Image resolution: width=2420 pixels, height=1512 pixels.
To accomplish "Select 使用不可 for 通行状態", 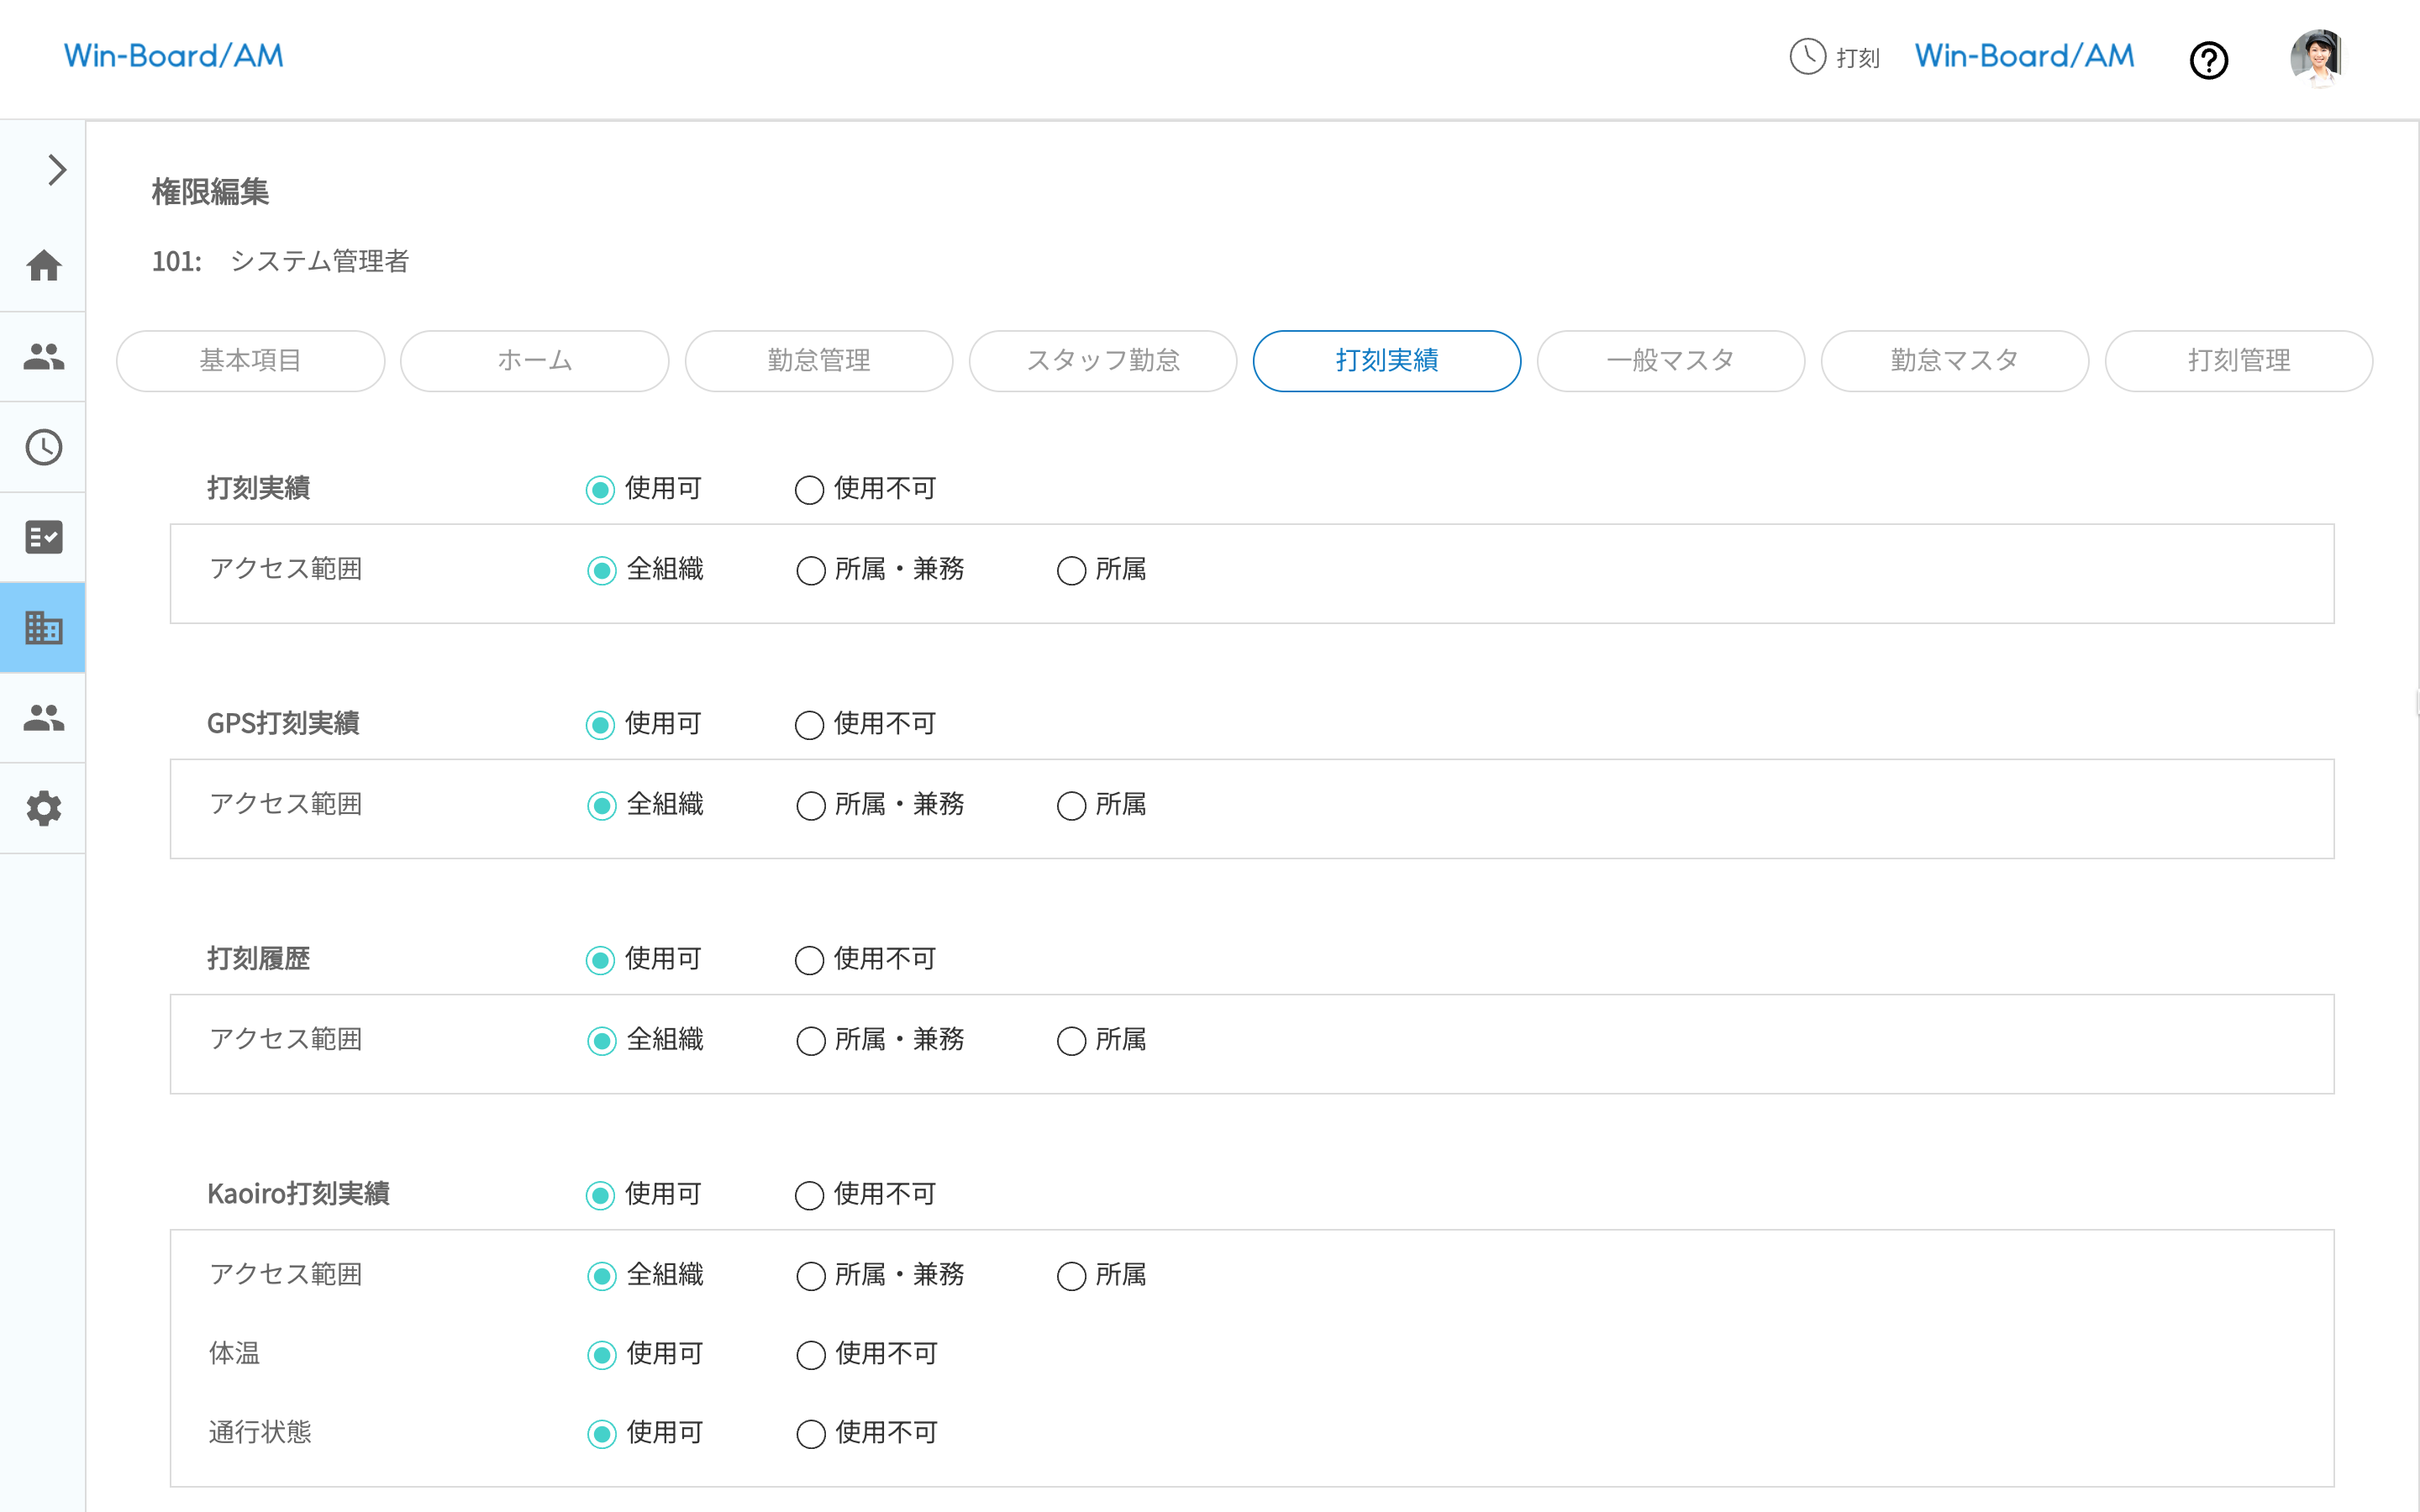I will point(811,1434).
